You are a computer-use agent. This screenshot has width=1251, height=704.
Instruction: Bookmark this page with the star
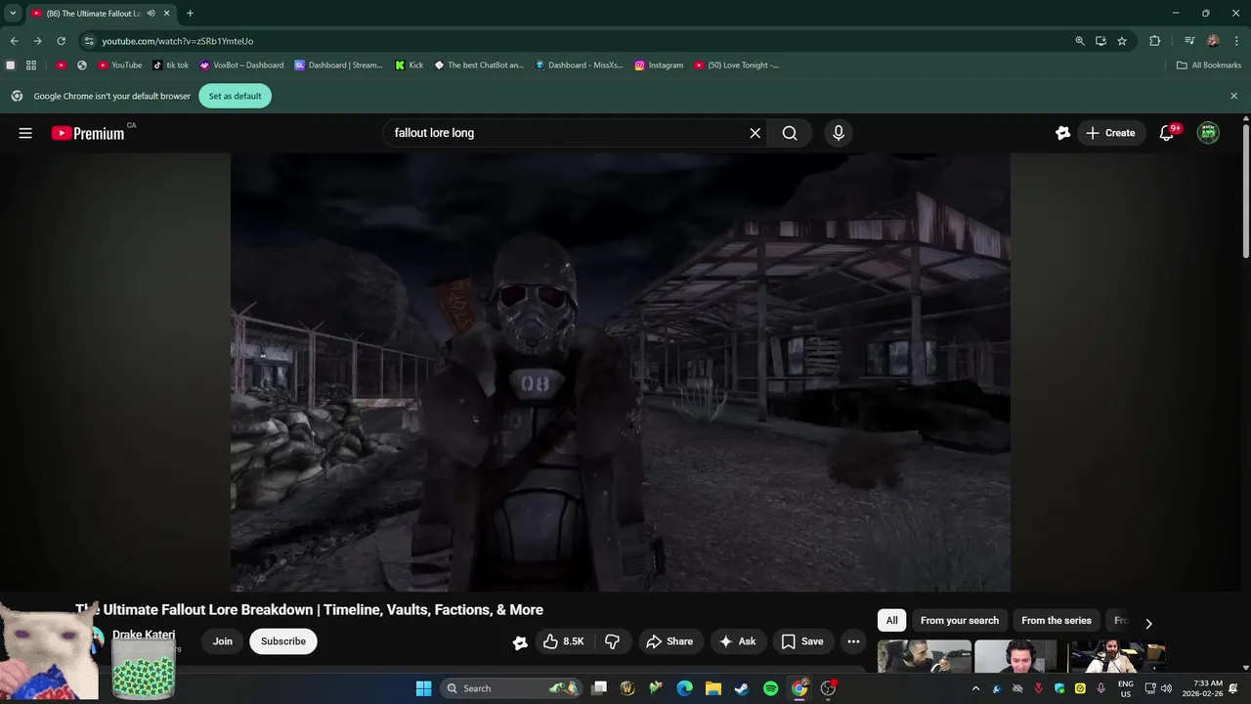click(1122, 41)
